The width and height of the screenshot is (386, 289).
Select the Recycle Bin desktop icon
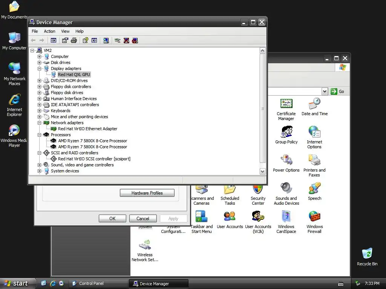click(367, 257)
